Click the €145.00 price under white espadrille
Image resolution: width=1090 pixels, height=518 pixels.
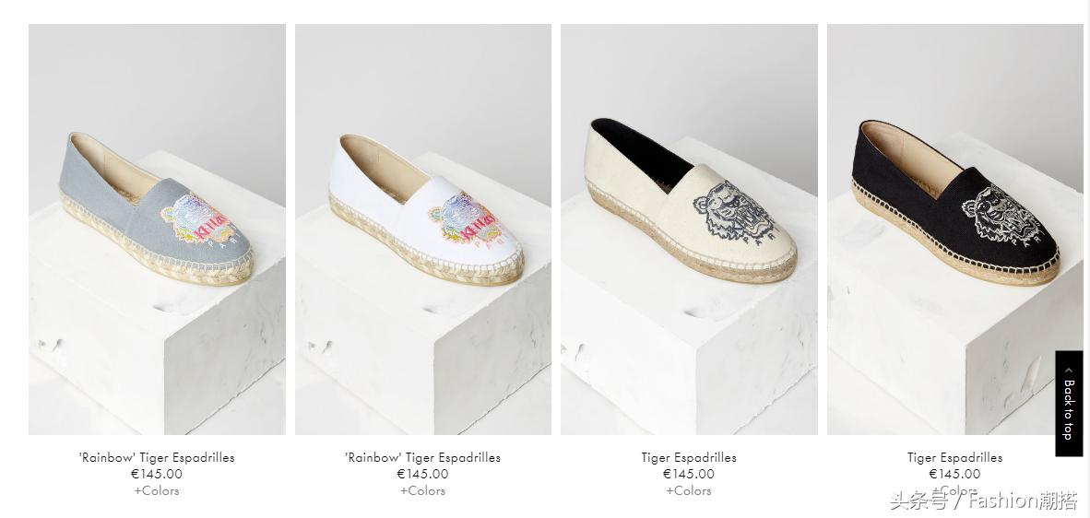click(422, 475)
